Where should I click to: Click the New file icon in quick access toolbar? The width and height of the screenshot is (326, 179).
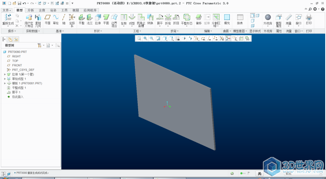pyautogui.click(x=9, y=3)
